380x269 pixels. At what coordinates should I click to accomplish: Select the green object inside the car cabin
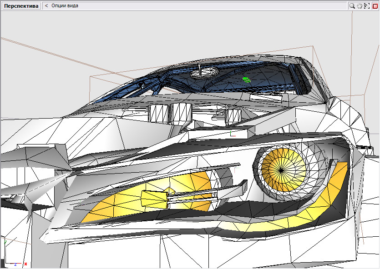click(246, 80)
